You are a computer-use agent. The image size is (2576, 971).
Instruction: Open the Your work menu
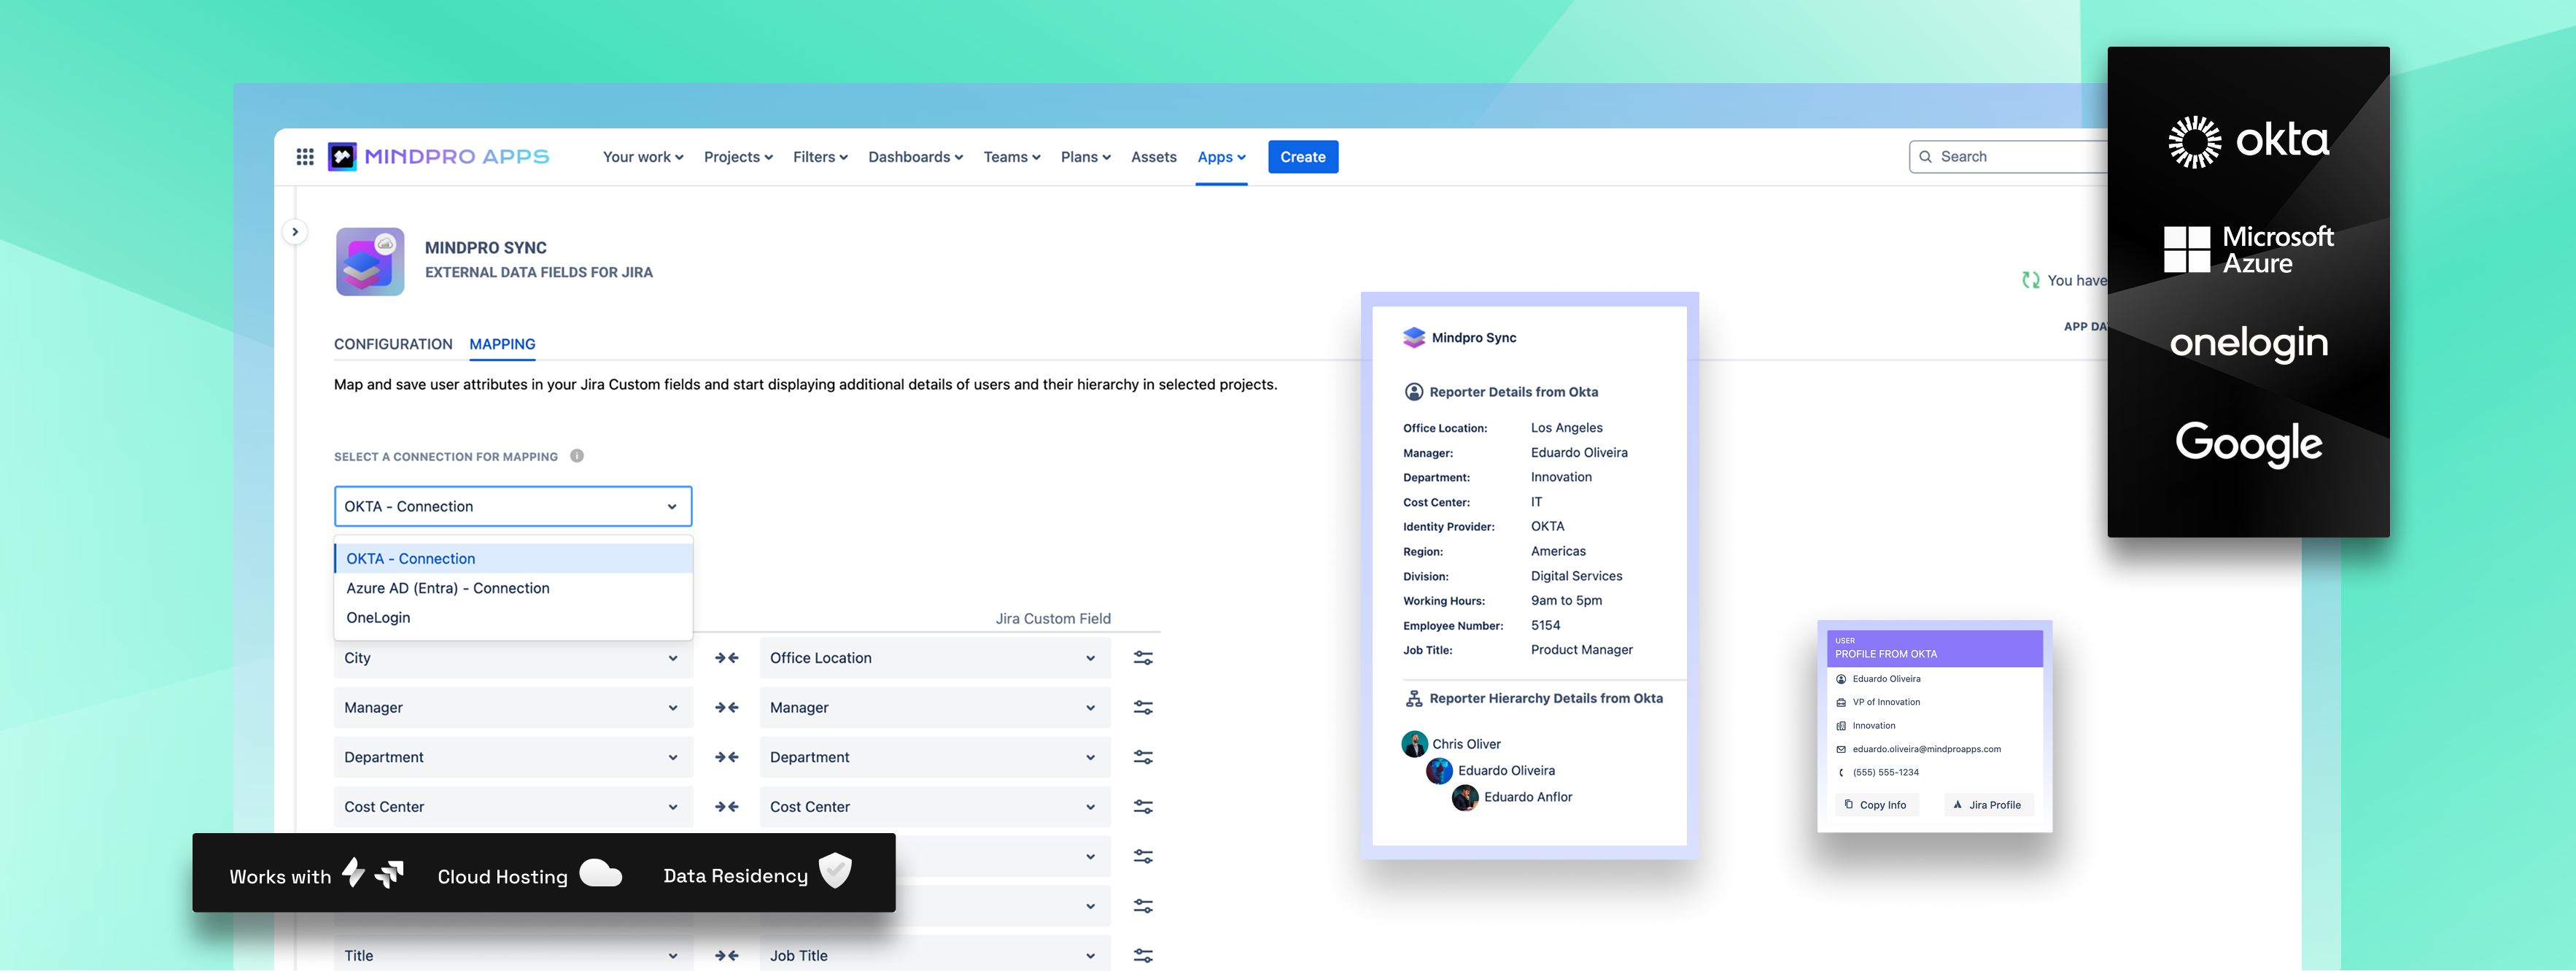(643, 157)
